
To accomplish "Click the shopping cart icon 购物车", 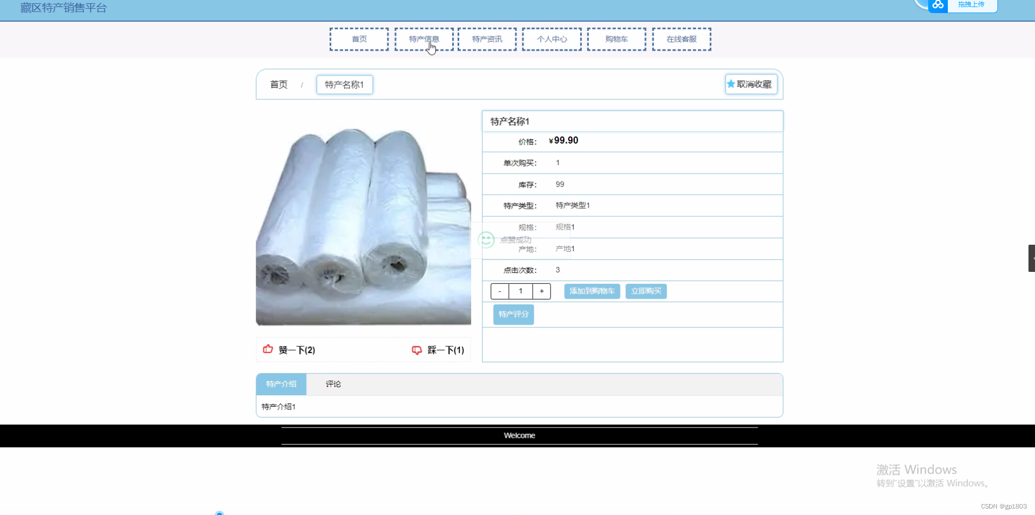I will pos(616,39).
